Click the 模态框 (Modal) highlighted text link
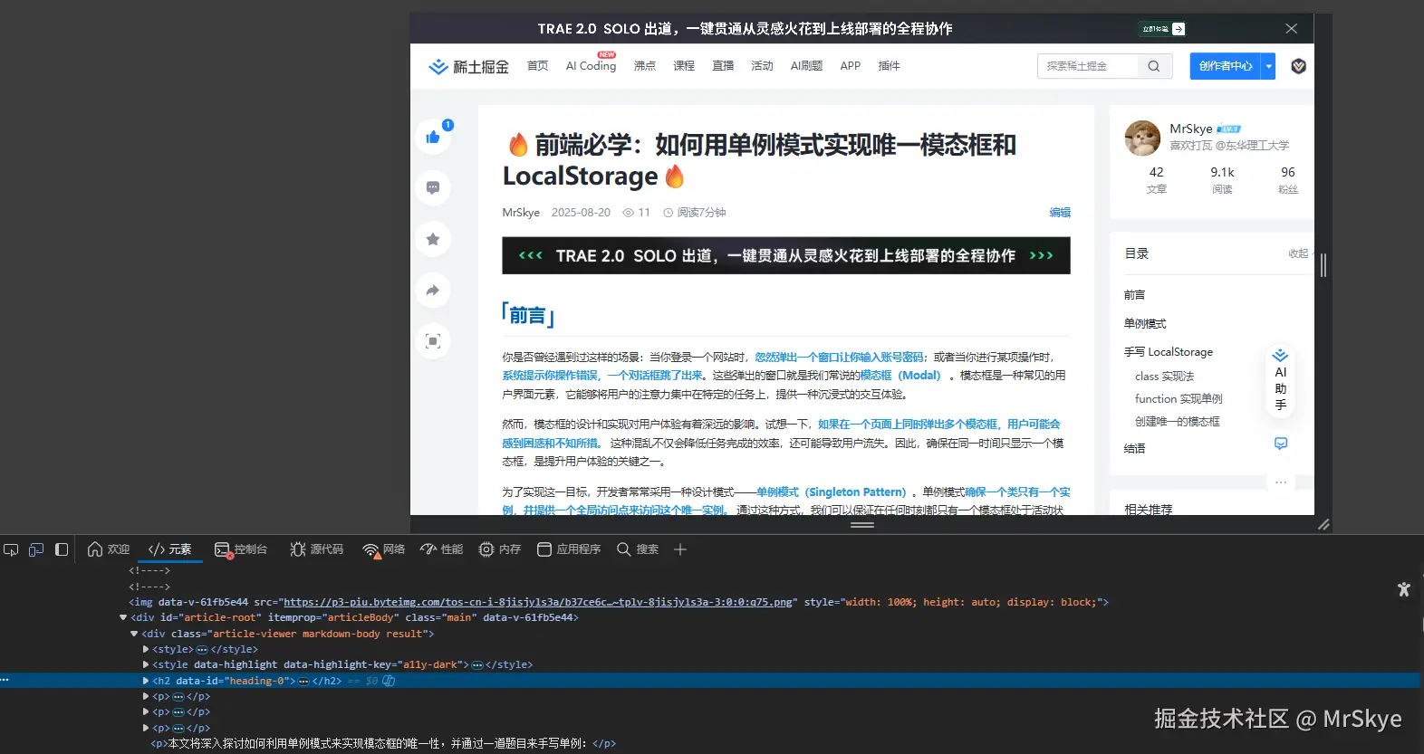 pos(900,376)
